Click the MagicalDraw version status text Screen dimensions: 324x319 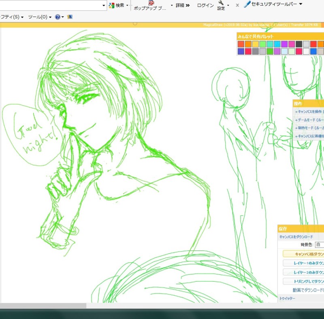tap(260, 25)
